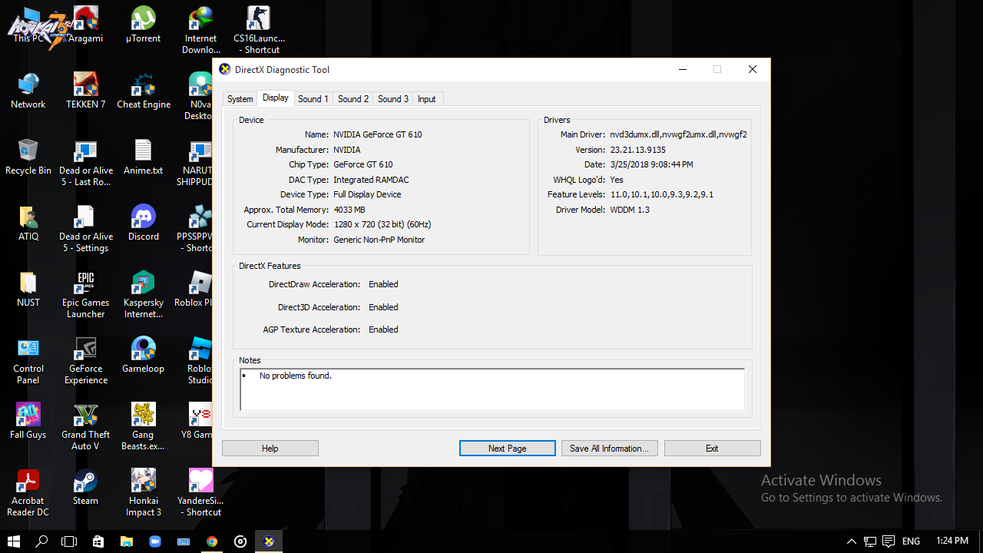Click the Help button
The height and width of the screenshot is (553, 983).
pyautogui.click(x=270, y=449)
